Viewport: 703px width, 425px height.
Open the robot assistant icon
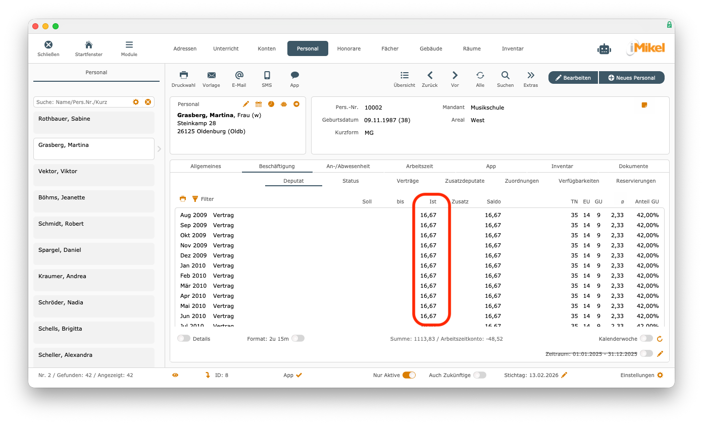click(604, 49)
